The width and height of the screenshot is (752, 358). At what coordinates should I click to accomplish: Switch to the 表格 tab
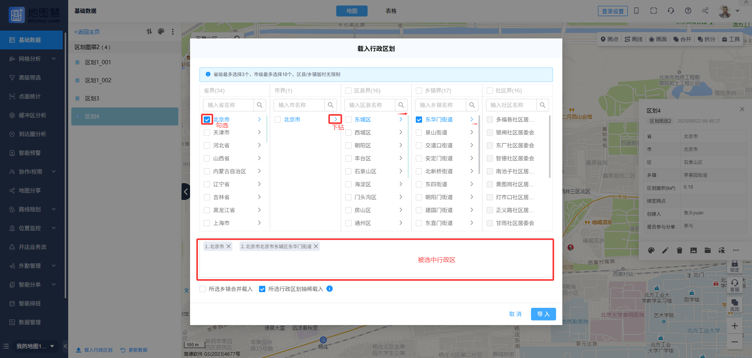(x=391, y=11)
